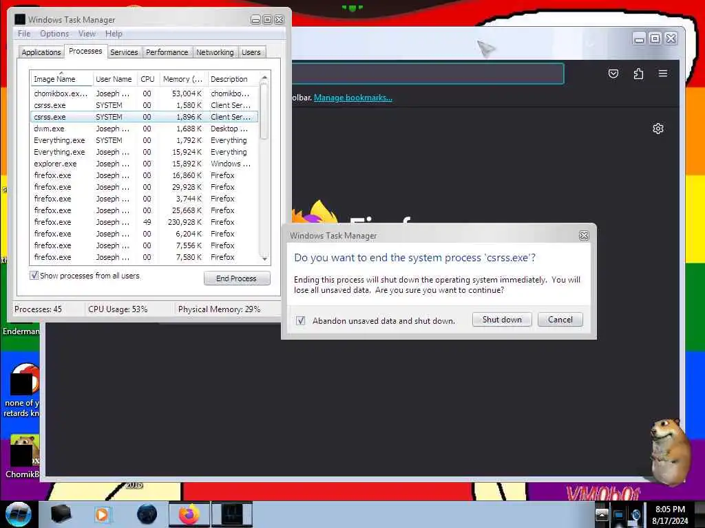This screenshot has height=528, width=705.
Task: Cancel the end process dialog
Action: (560, 320)
